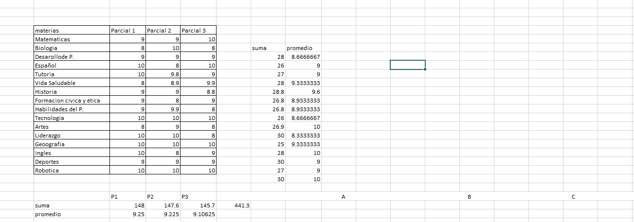Click the "Matematicas" subject cell
The height and width of the screenshot is (222, 634).
tap(72, 39)
